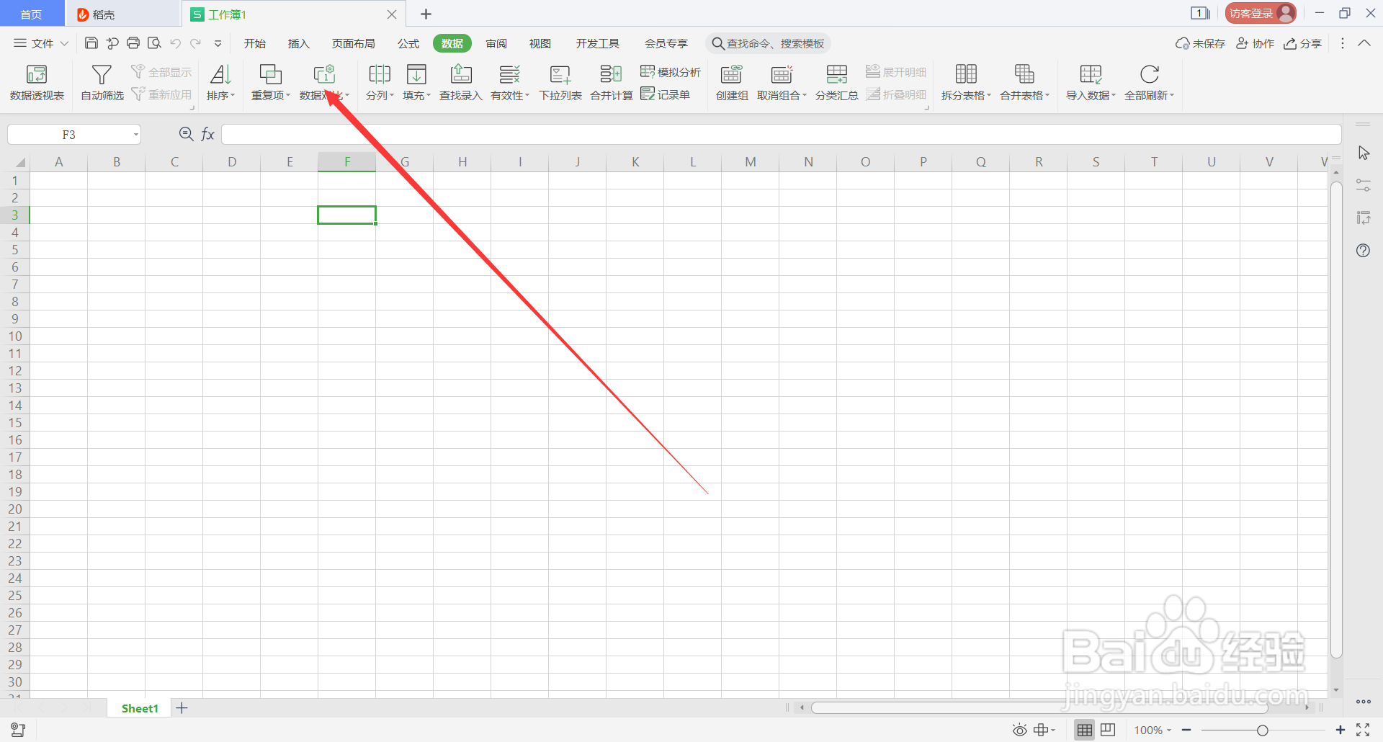The width and height of the screenshot is (1383, 742).
Task: Expand the quick access toolbar customize arrow
Action: point(218,44)
